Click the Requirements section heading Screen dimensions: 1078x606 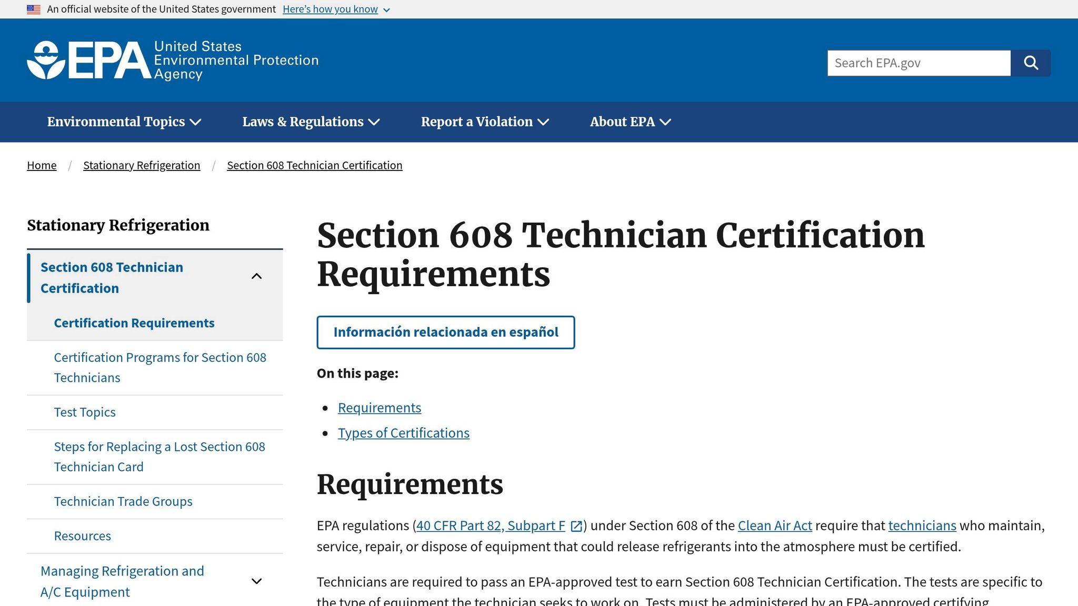coord(410,484)
